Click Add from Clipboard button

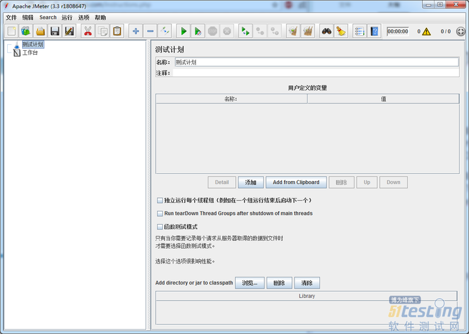point(296,182)
